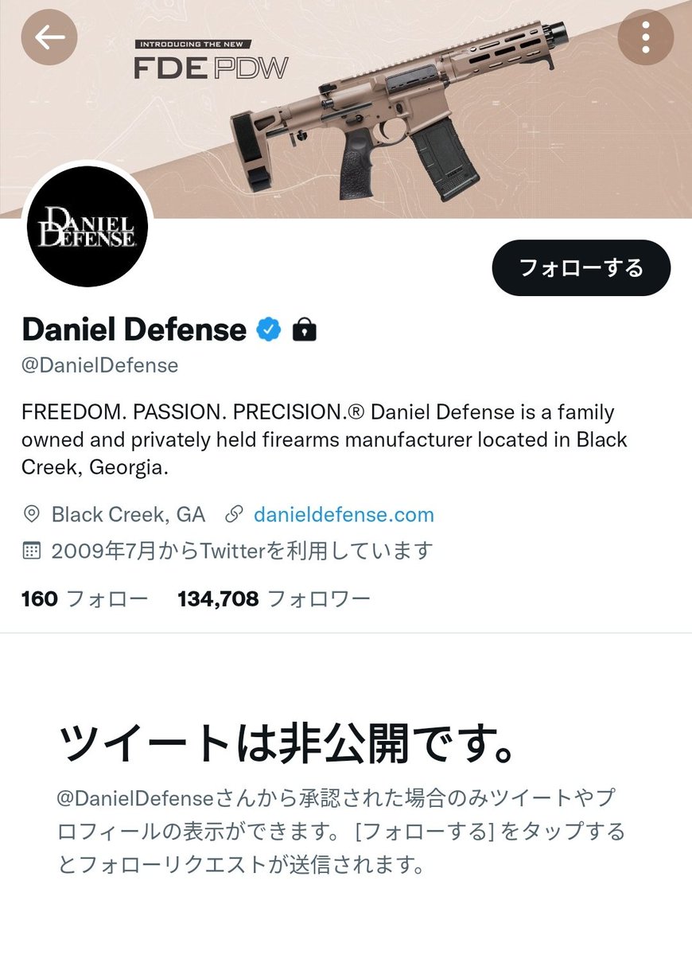The image size is (692, 955).
Task: Go back using the arrow icon
Action: 49,37
